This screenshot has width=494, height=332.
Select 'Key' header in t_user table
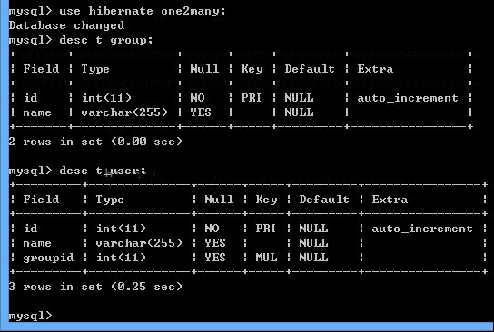coord(266,200)
